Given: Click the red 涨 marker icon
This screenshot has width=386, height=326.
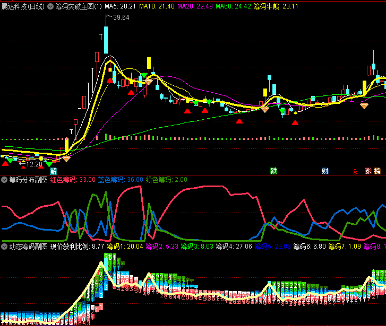Looking at the screenshot, I should click(367, 171).
